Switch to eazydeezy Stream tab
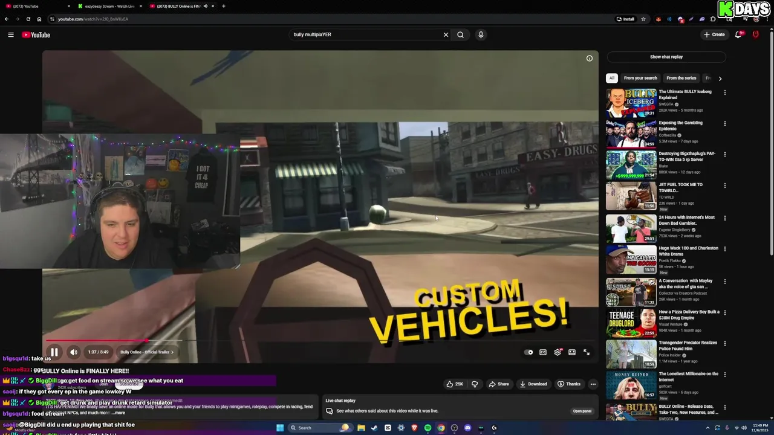This screenshot has width=774, height=435. pos(109,6)
